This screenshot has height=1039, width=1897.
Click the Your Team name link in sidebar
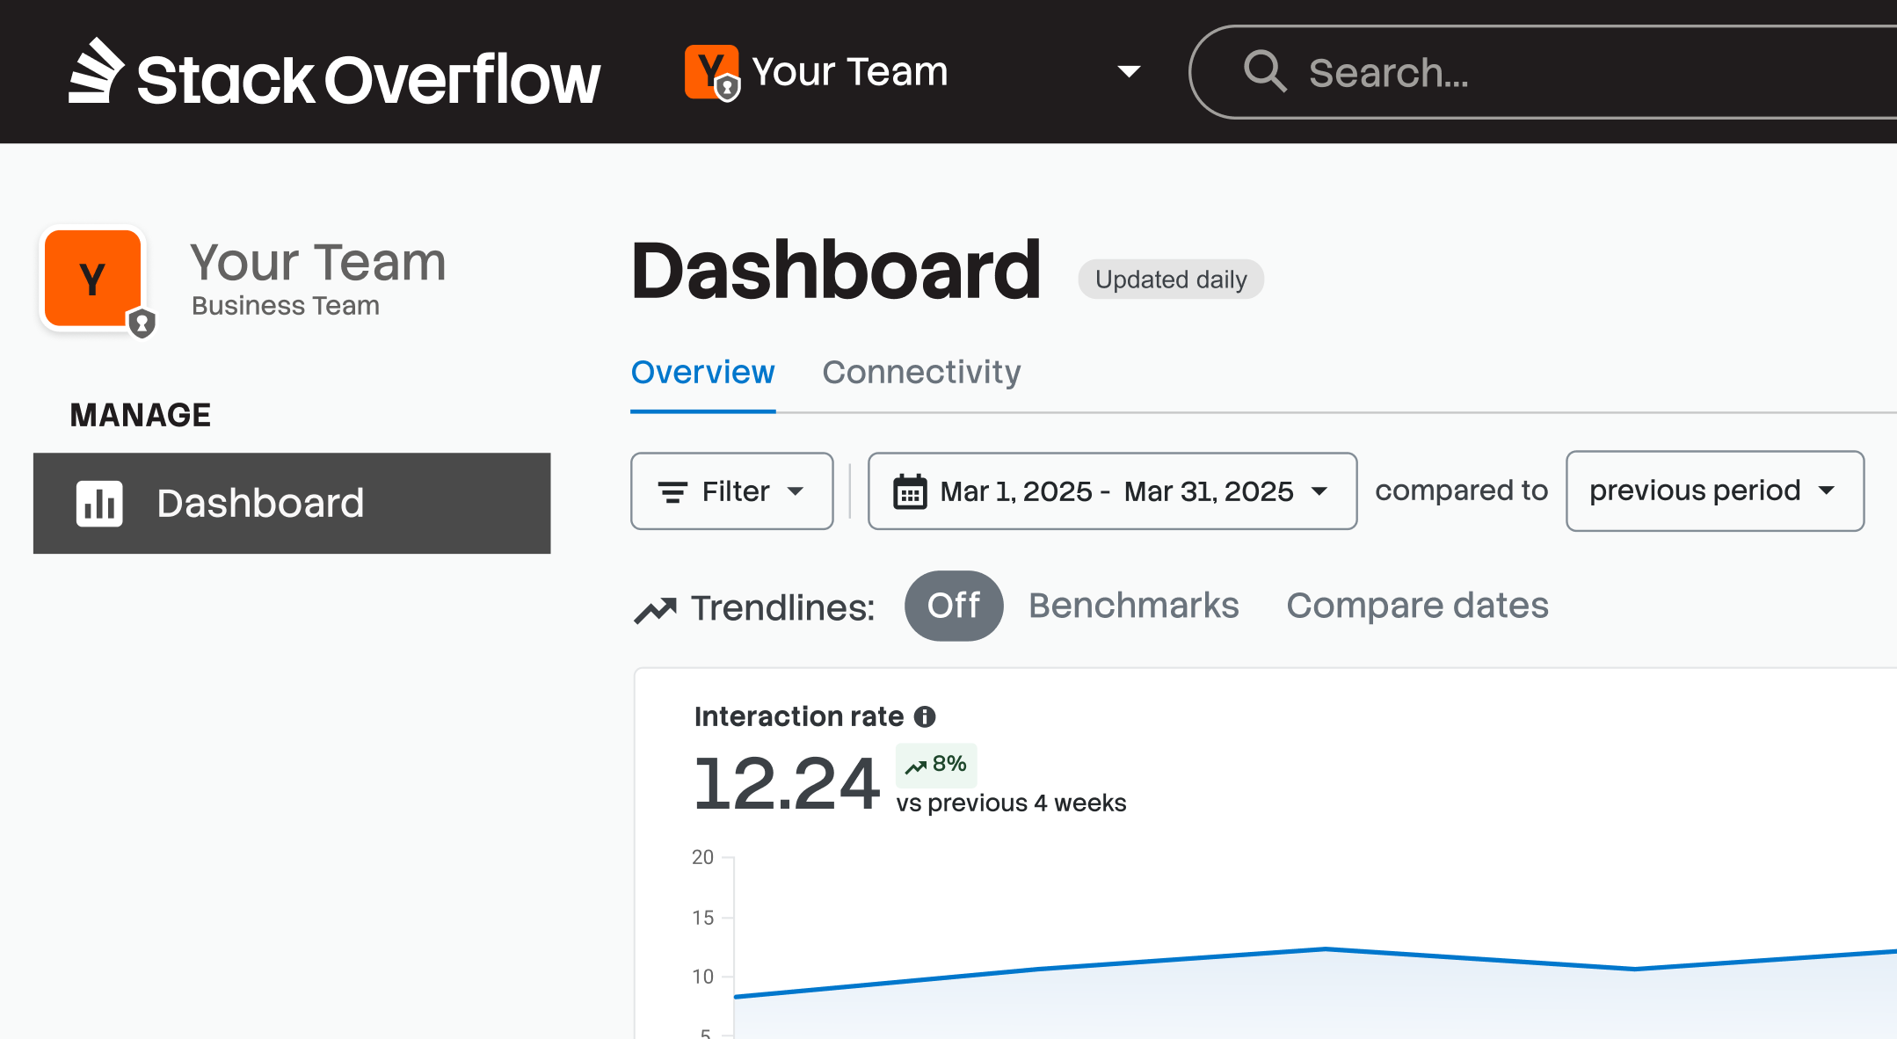click(318, 263)
